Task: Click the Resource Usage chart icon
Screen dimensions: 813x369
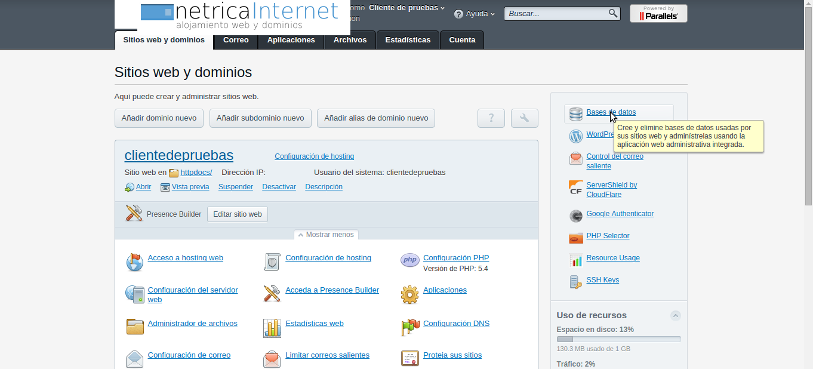Action: [x=575, y=260]
